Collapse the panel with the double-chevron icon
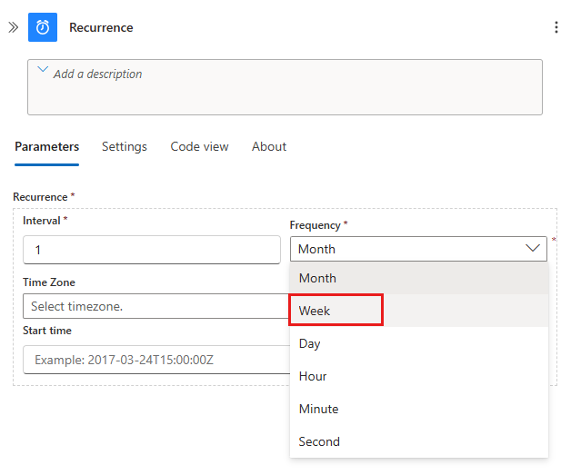The height and width of the screenshot is (475, 571). [x=13, y=27]
